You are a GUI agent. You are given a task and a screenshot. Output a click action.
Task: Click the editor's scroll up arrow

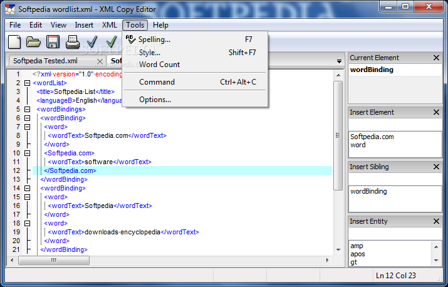[338, 75]
